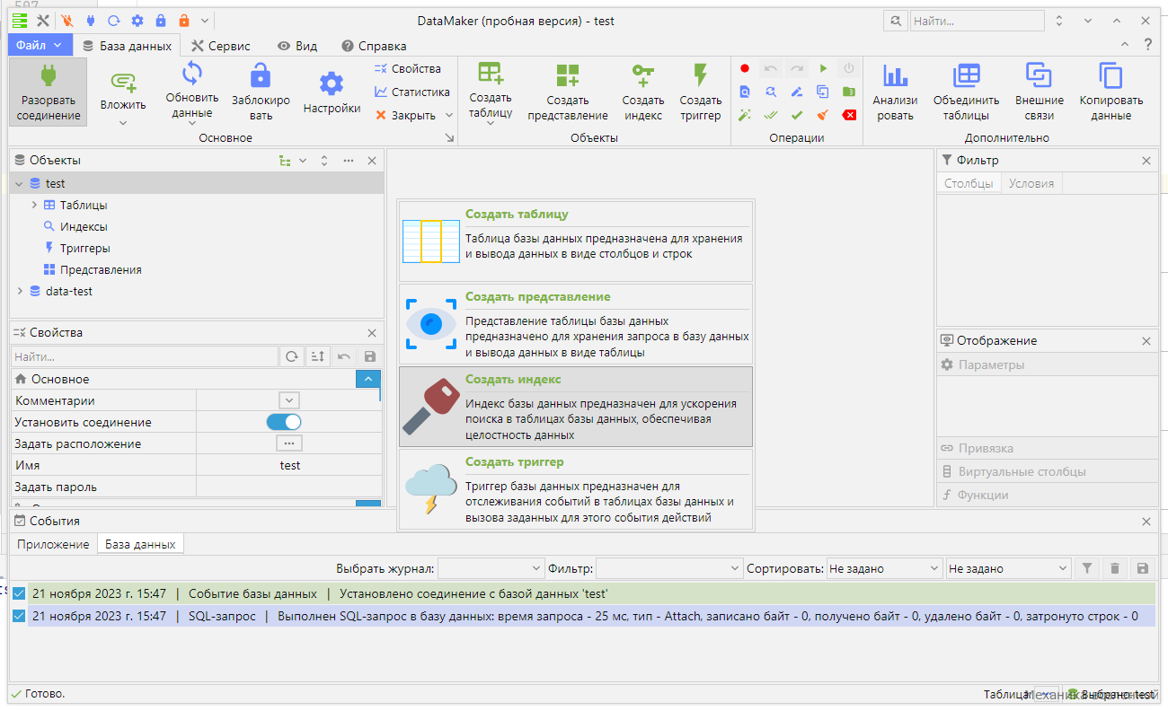Click the sort icon in Свойства panel
The image size is (1168, 711).
317,357
